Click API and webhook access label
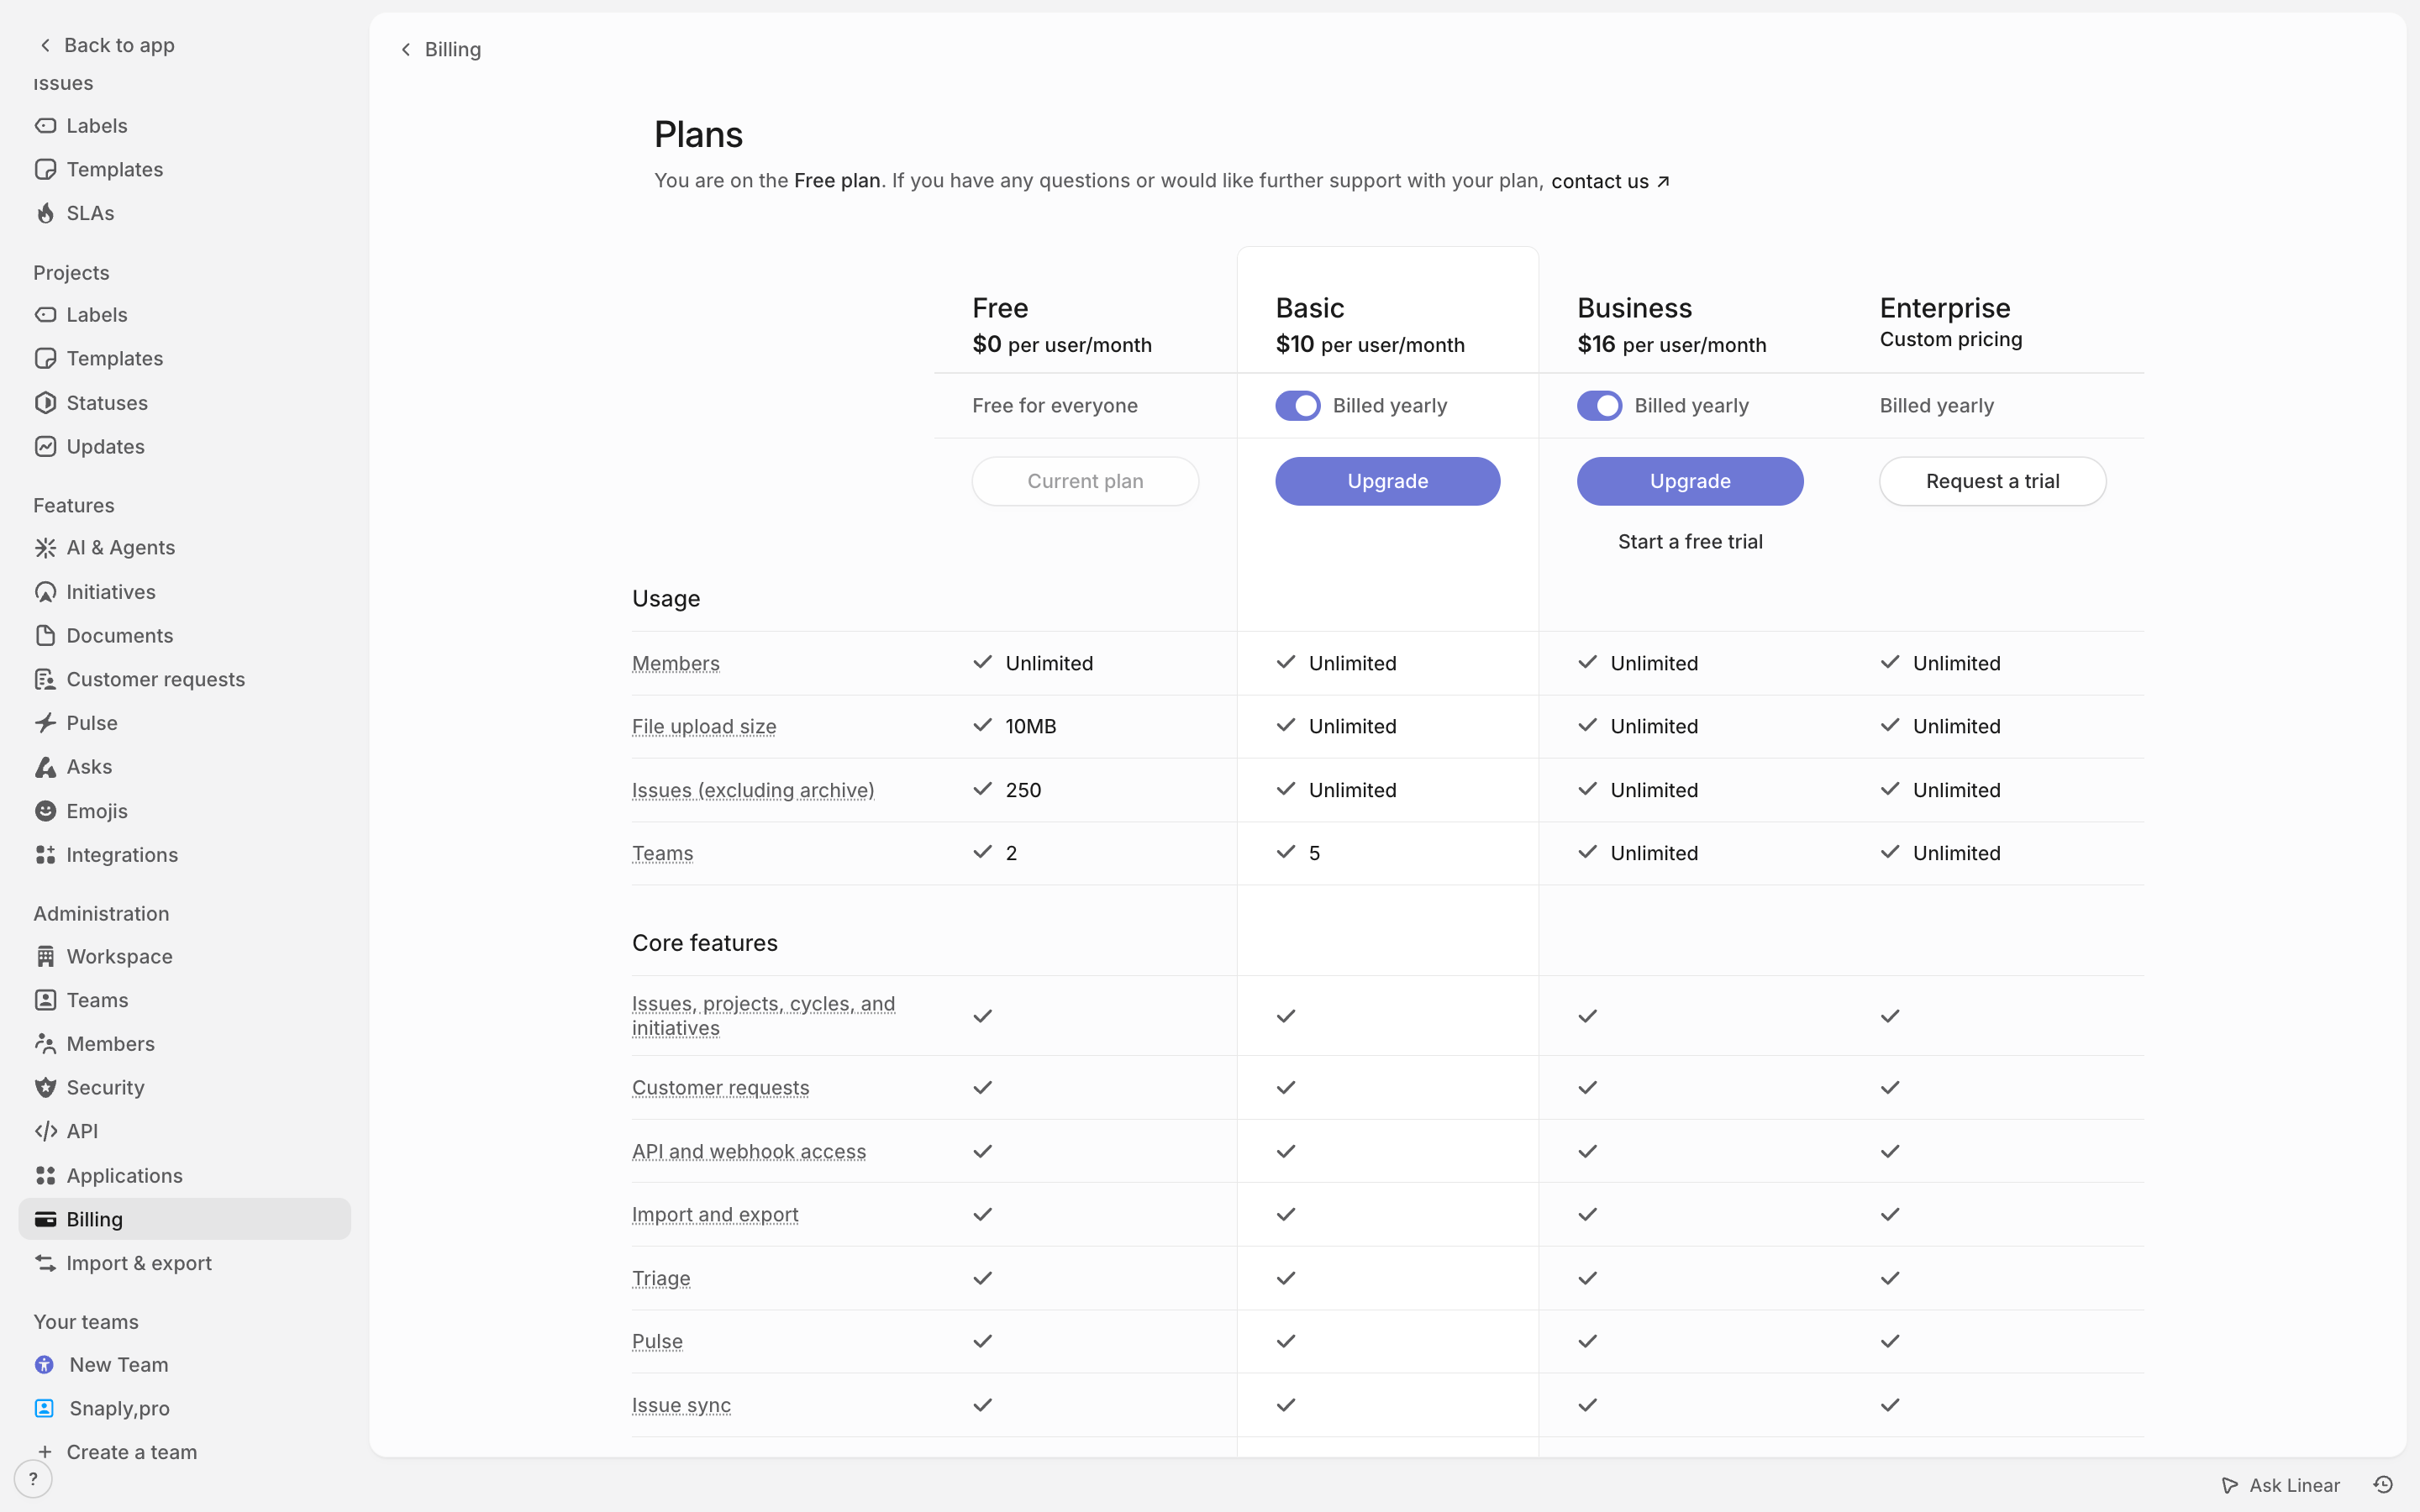 tap(749, 1151)
